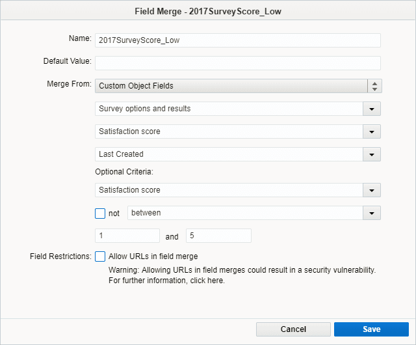Select the Last Created combo box
Screen dimensions: 416x345
coord(229,155)
